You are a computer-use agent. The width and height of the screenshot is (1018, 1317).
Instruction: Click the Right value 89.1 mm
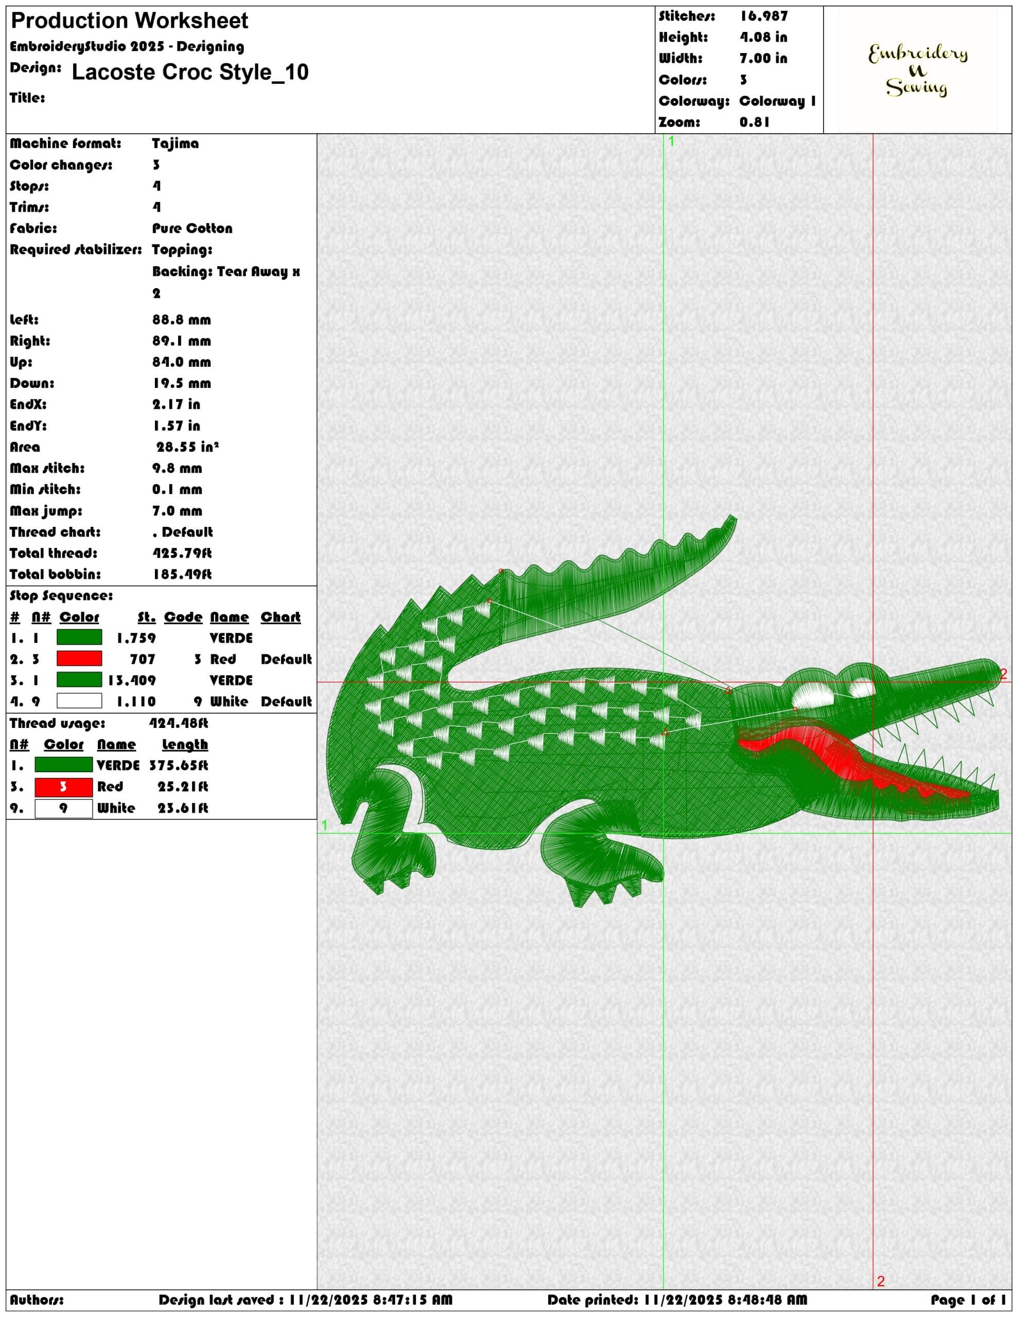pos(182,341)
